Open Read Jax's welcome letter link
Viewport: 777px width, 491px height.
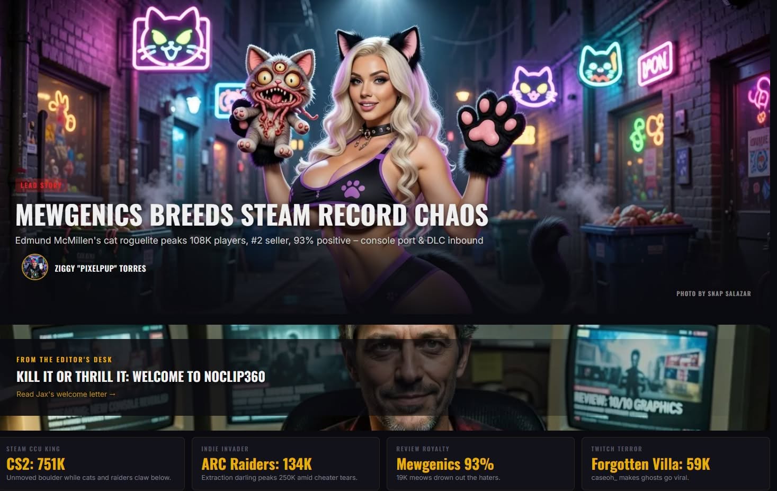(x=66, y=394)
